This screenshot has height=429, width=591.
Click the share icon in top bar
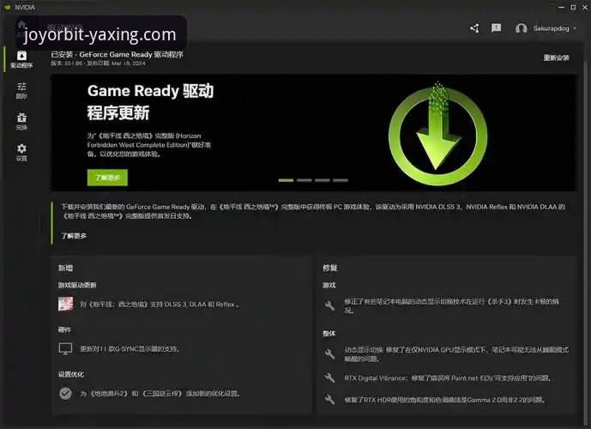pos(474,28)
